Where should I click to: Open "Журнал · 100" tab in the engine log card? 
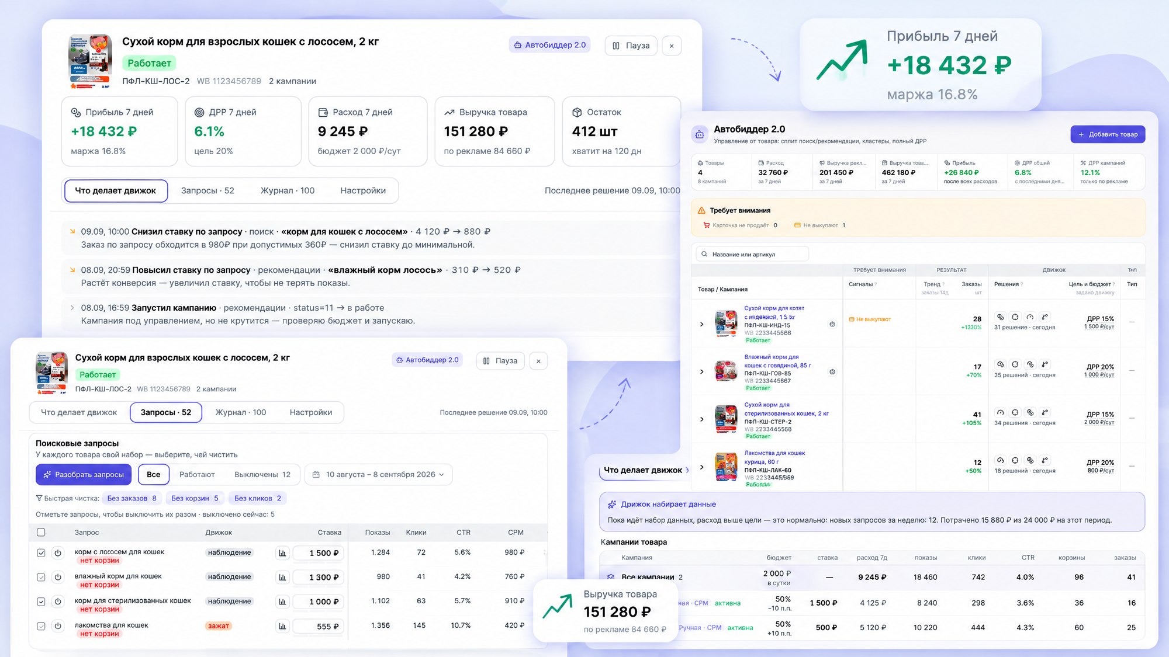pos(288,190)
